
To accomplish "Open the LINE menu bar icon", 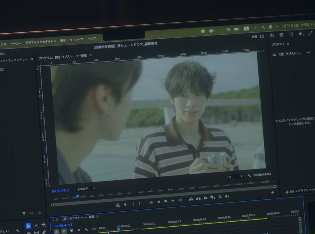I will [x=203, y=31].
